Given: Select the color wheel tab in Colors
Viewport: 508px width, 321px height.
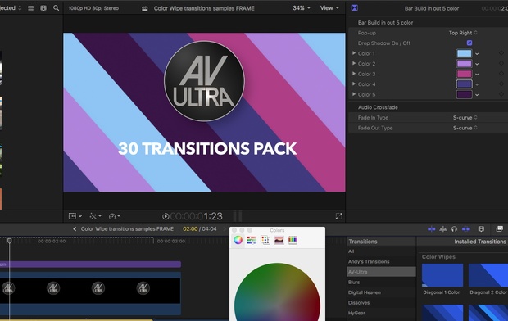Looking at the screenshot, I should [x=238, y=240].
